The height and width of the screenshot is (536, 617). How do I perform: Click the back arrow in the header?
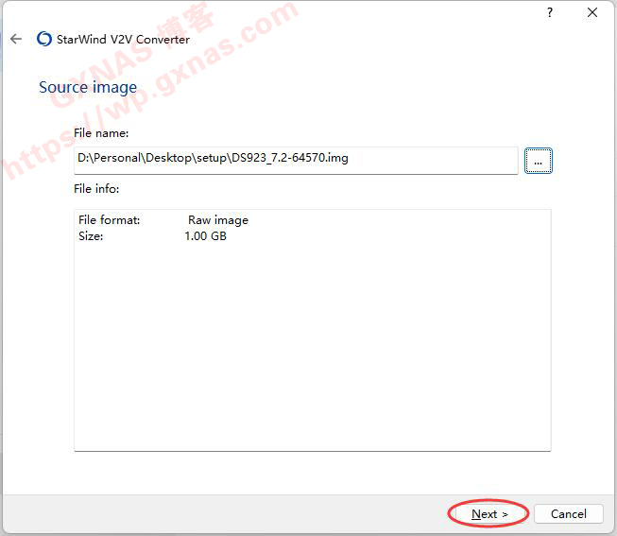16,40
